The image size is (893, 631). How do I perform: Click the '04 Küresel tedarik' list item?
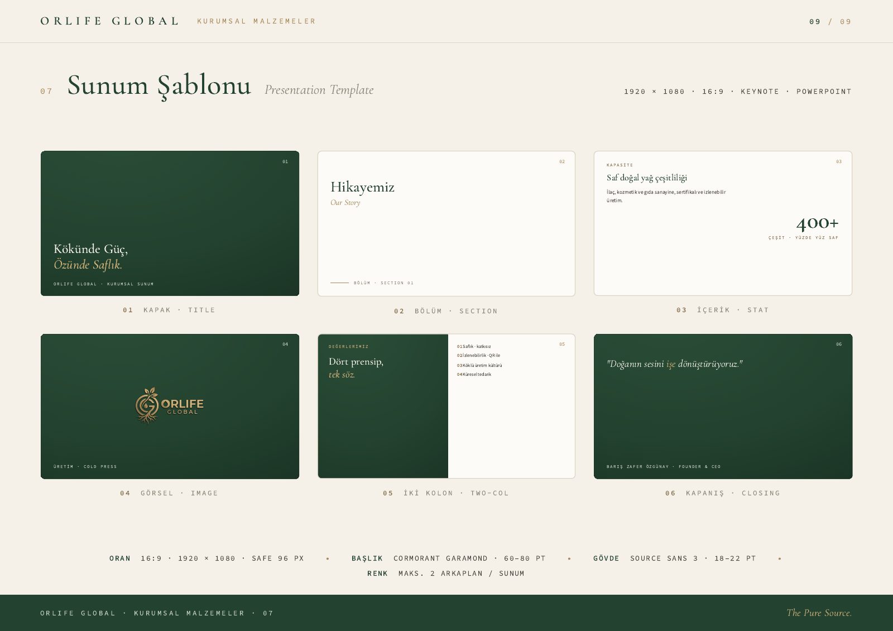pos(474,375)
